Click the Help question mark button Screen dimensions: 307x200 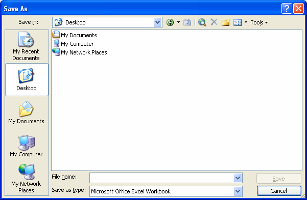287,9
